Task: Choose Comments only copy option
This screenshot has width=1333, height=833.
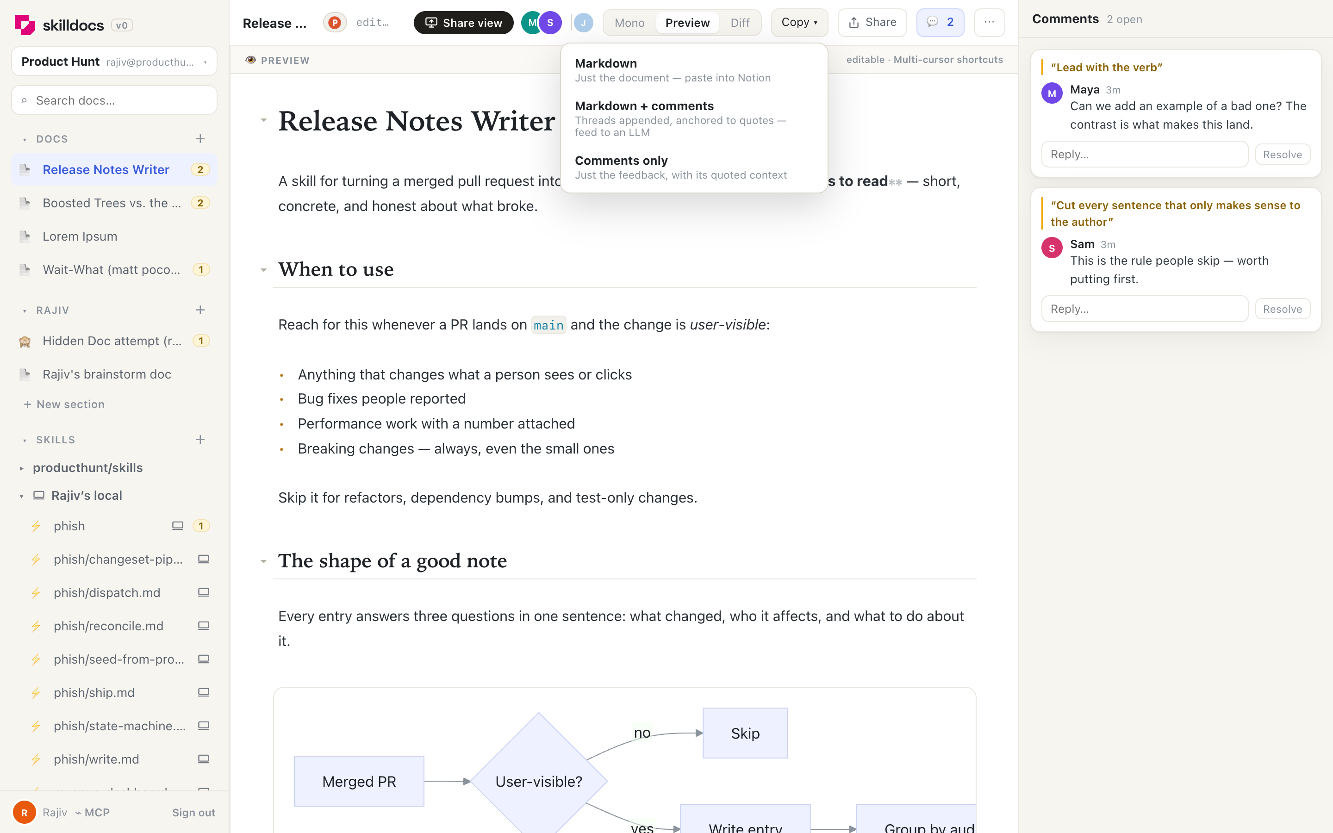Action: pyautogui.click(x=693, y=168)
